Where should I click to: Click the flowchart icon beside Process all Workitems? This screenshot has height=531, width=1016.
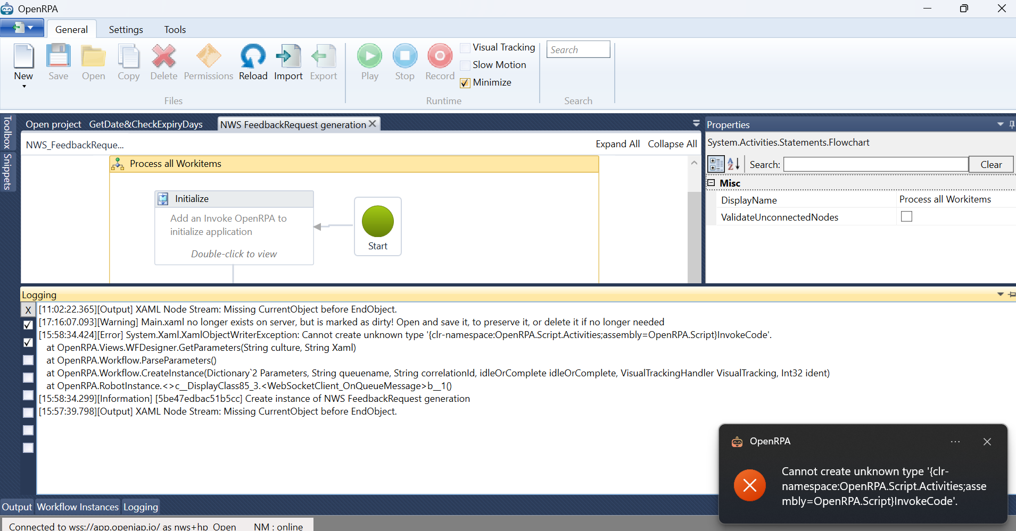118,164
